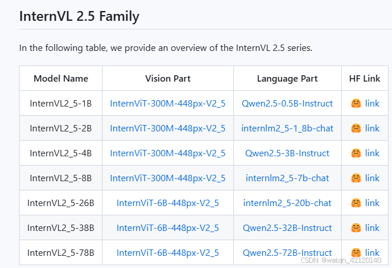The height and width of the screenshot is (268, 392).
Task: Open internlm2_5-7b-chat language part link
Action: 287,178
